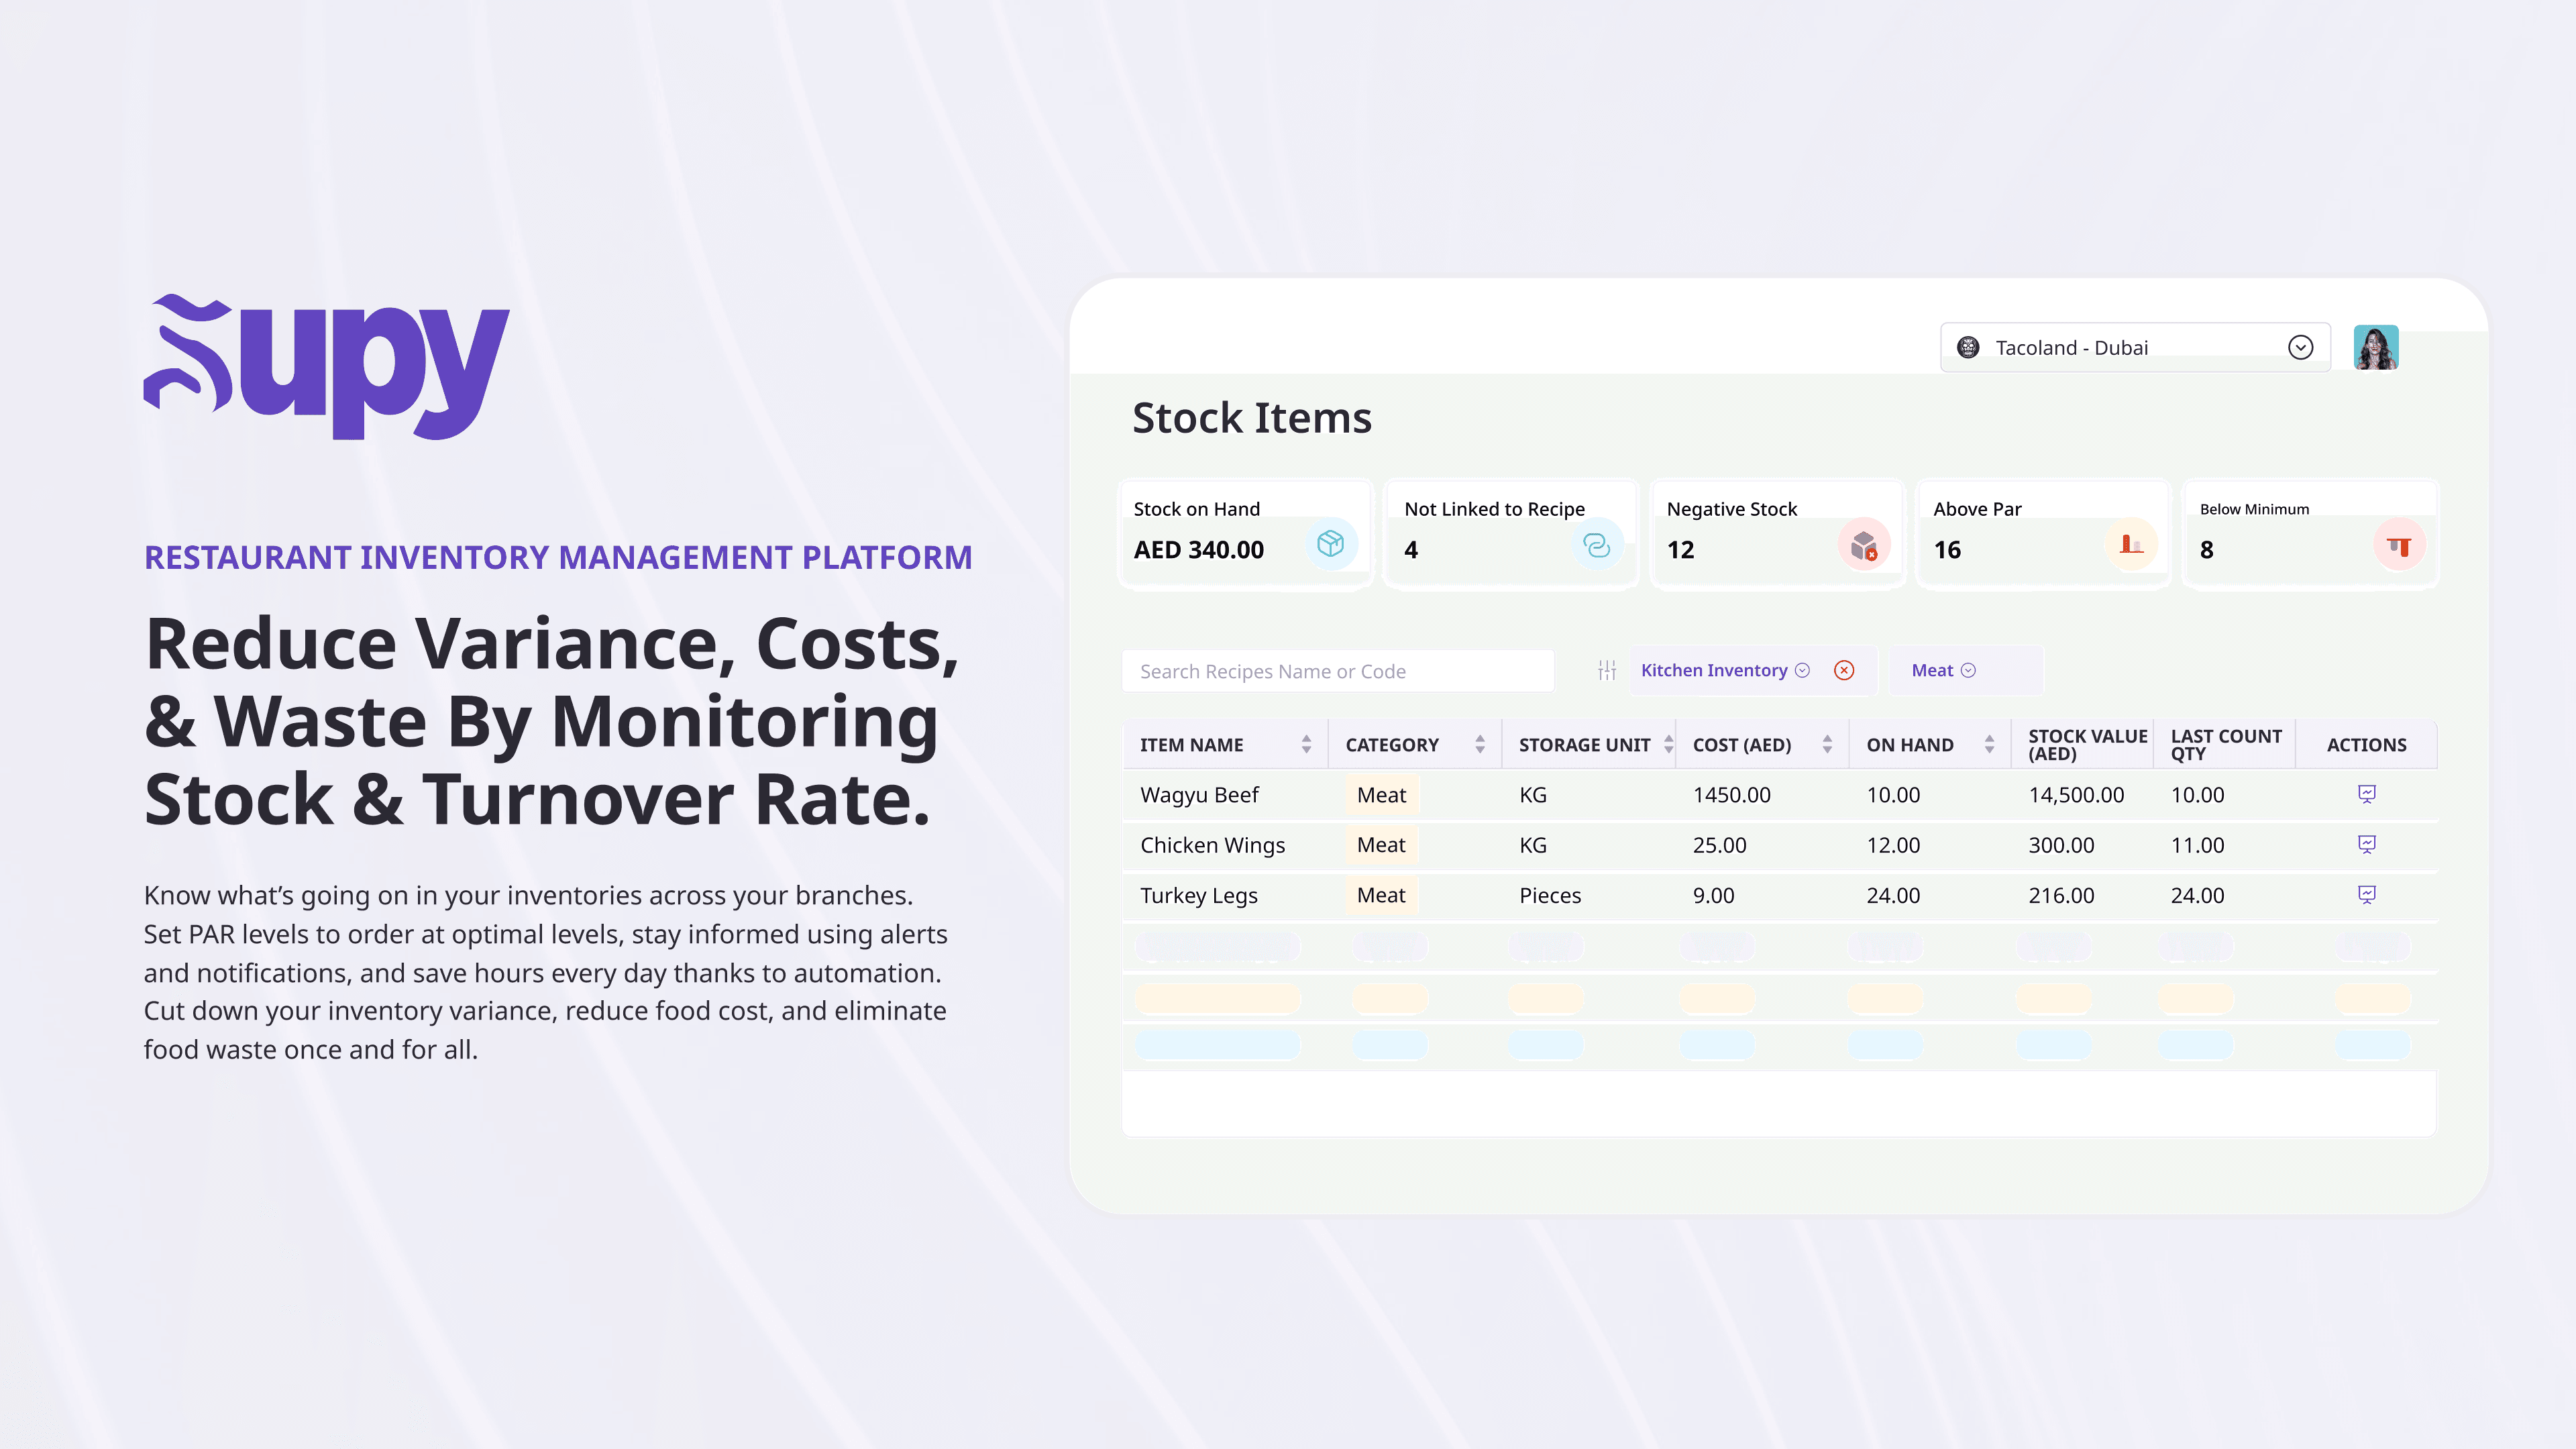Sort the table by Item Name
The height and width of the screenshot is (1449, 2576).
point(1306,744)
